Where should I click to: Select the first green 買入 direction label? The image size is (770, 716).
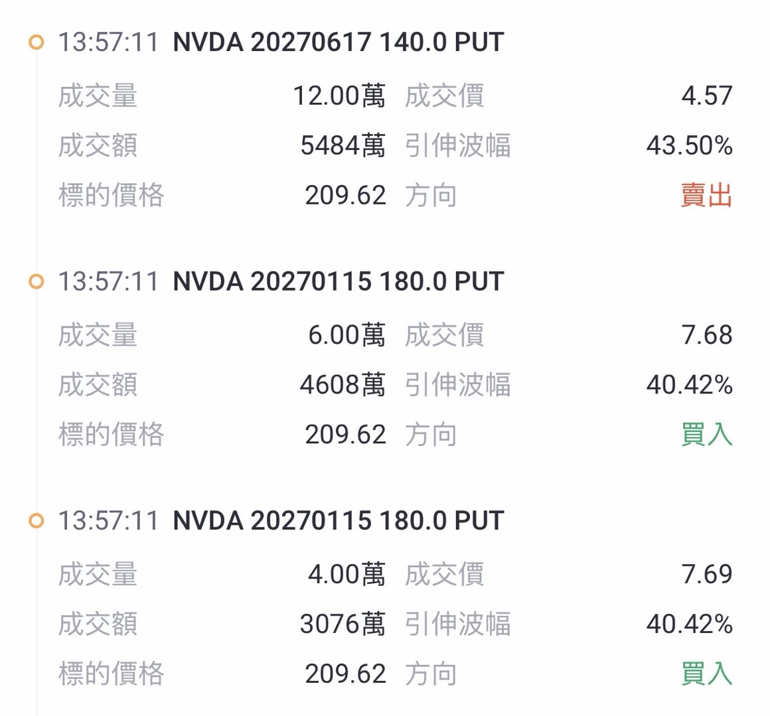[x=706, y=434]
